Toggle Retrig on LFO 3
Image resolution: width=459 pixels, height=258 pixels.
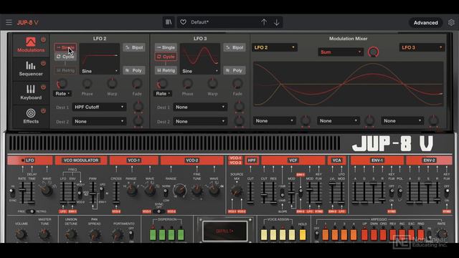pos(166,70)
